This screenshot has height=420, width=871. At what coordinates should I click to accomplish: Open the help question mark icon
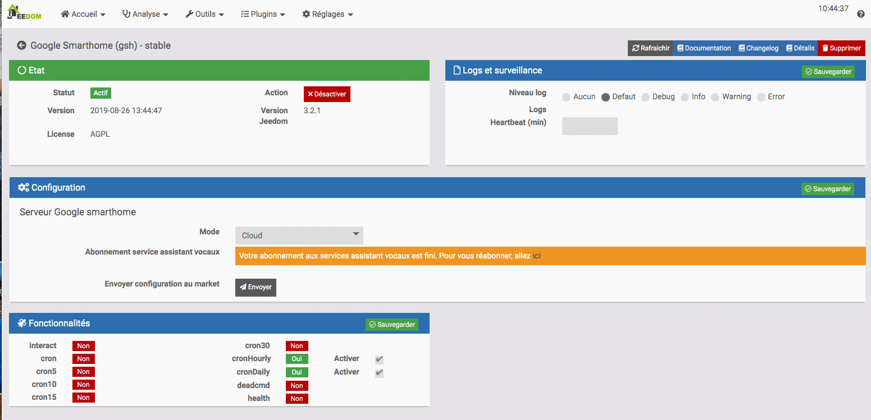pos(861,14)
